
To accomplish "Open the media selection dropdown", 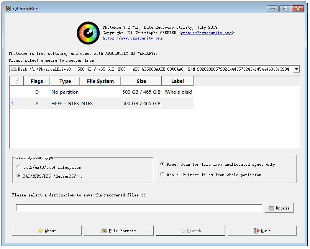I will point(296,69).
